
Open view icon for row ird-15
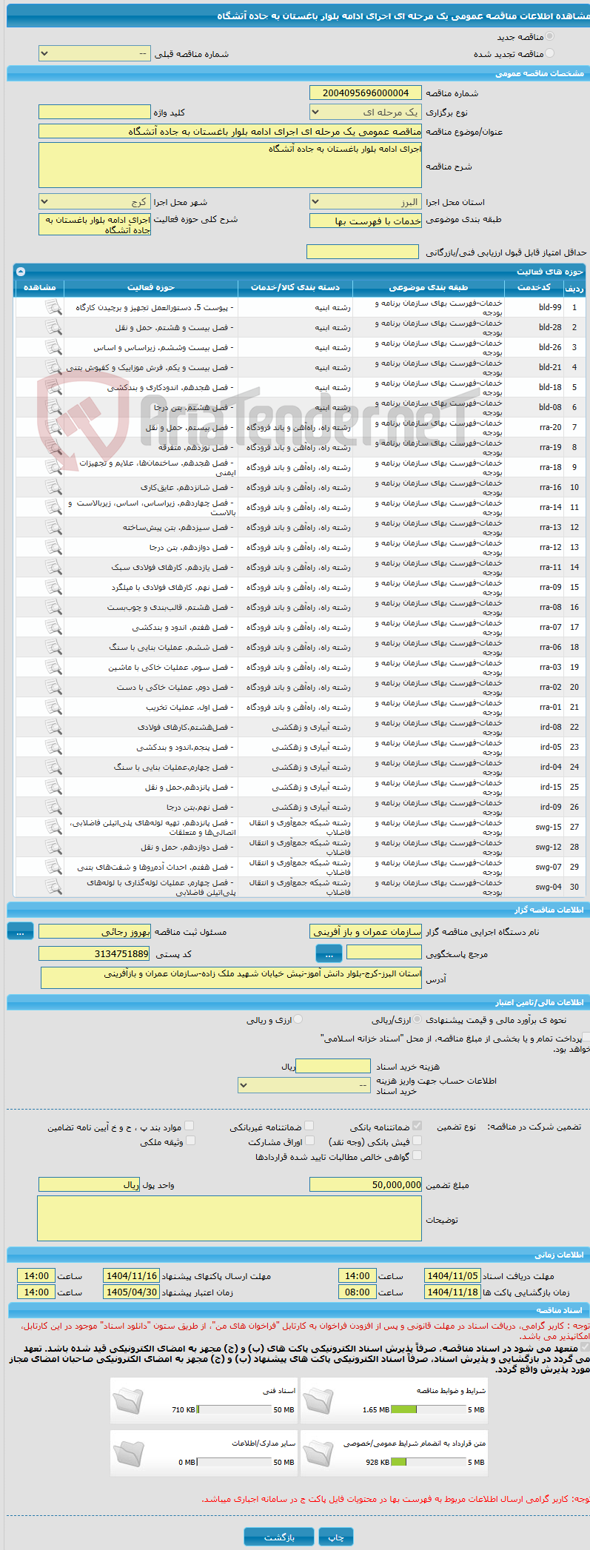point(53,787)
